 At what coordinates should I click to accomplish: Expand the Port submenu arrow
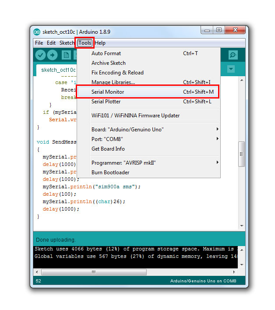pyautogui.click(x=217, y=139)
